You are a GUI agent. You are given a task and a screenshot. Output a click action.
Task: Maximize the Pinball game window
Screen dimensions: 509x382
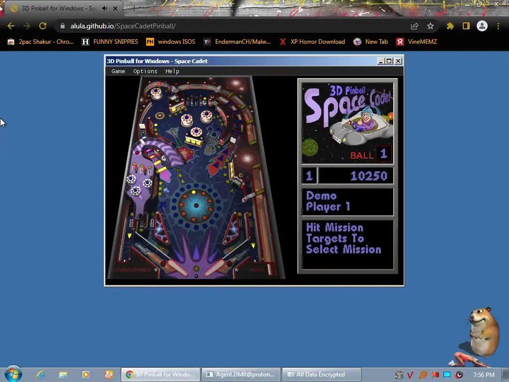click(389, 61)
